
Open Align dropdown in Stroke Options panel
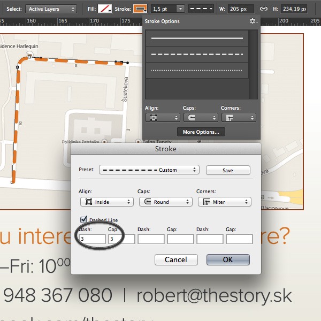(x=162, y=118)
